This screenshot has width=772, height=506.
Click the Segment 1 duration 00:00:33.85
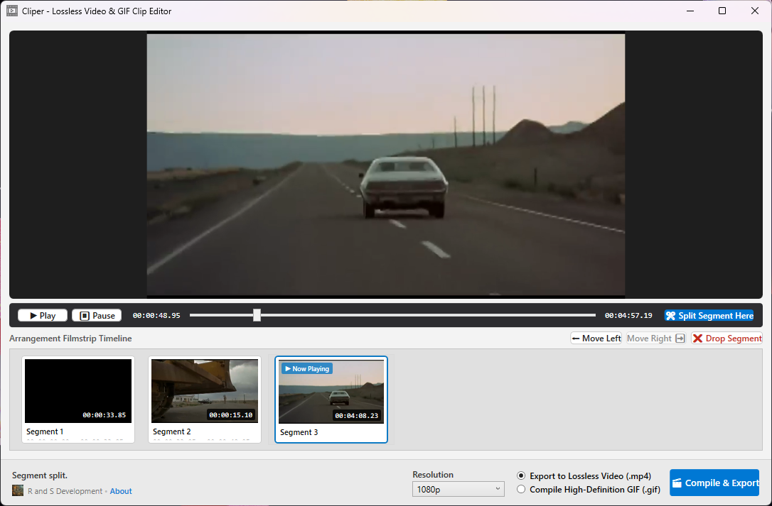coord(104,415)
